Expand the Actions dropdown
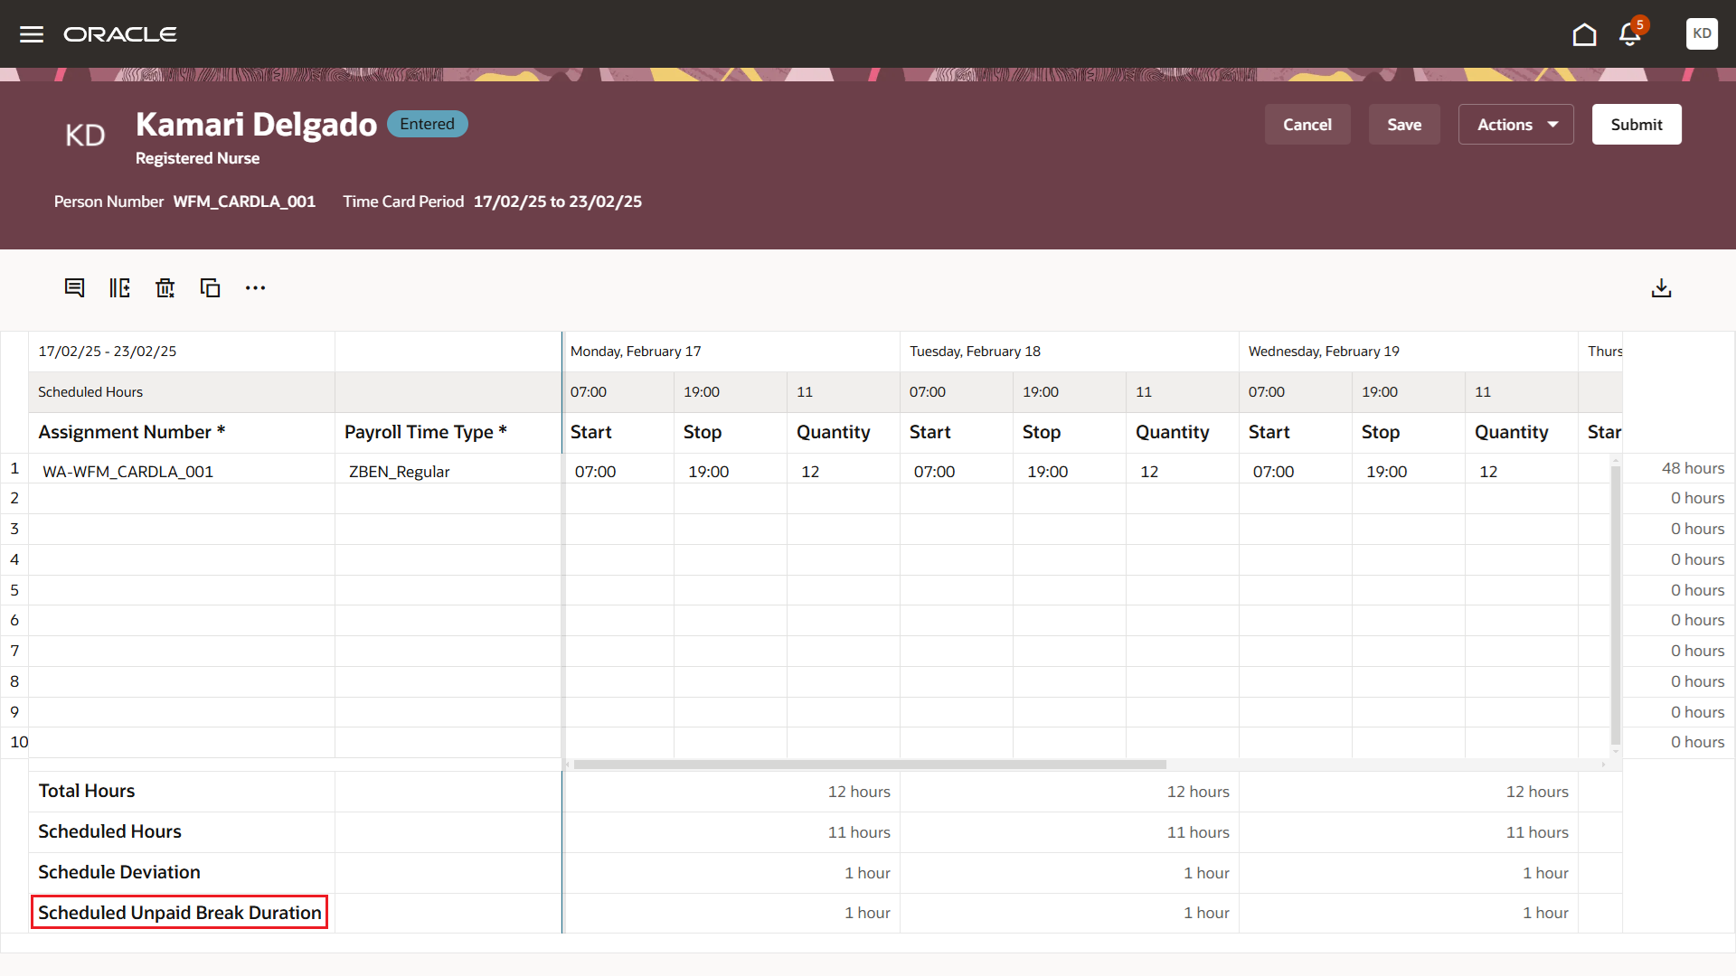The width and height of the screenshot is (1736, 976). click(x=1515, y=124)
